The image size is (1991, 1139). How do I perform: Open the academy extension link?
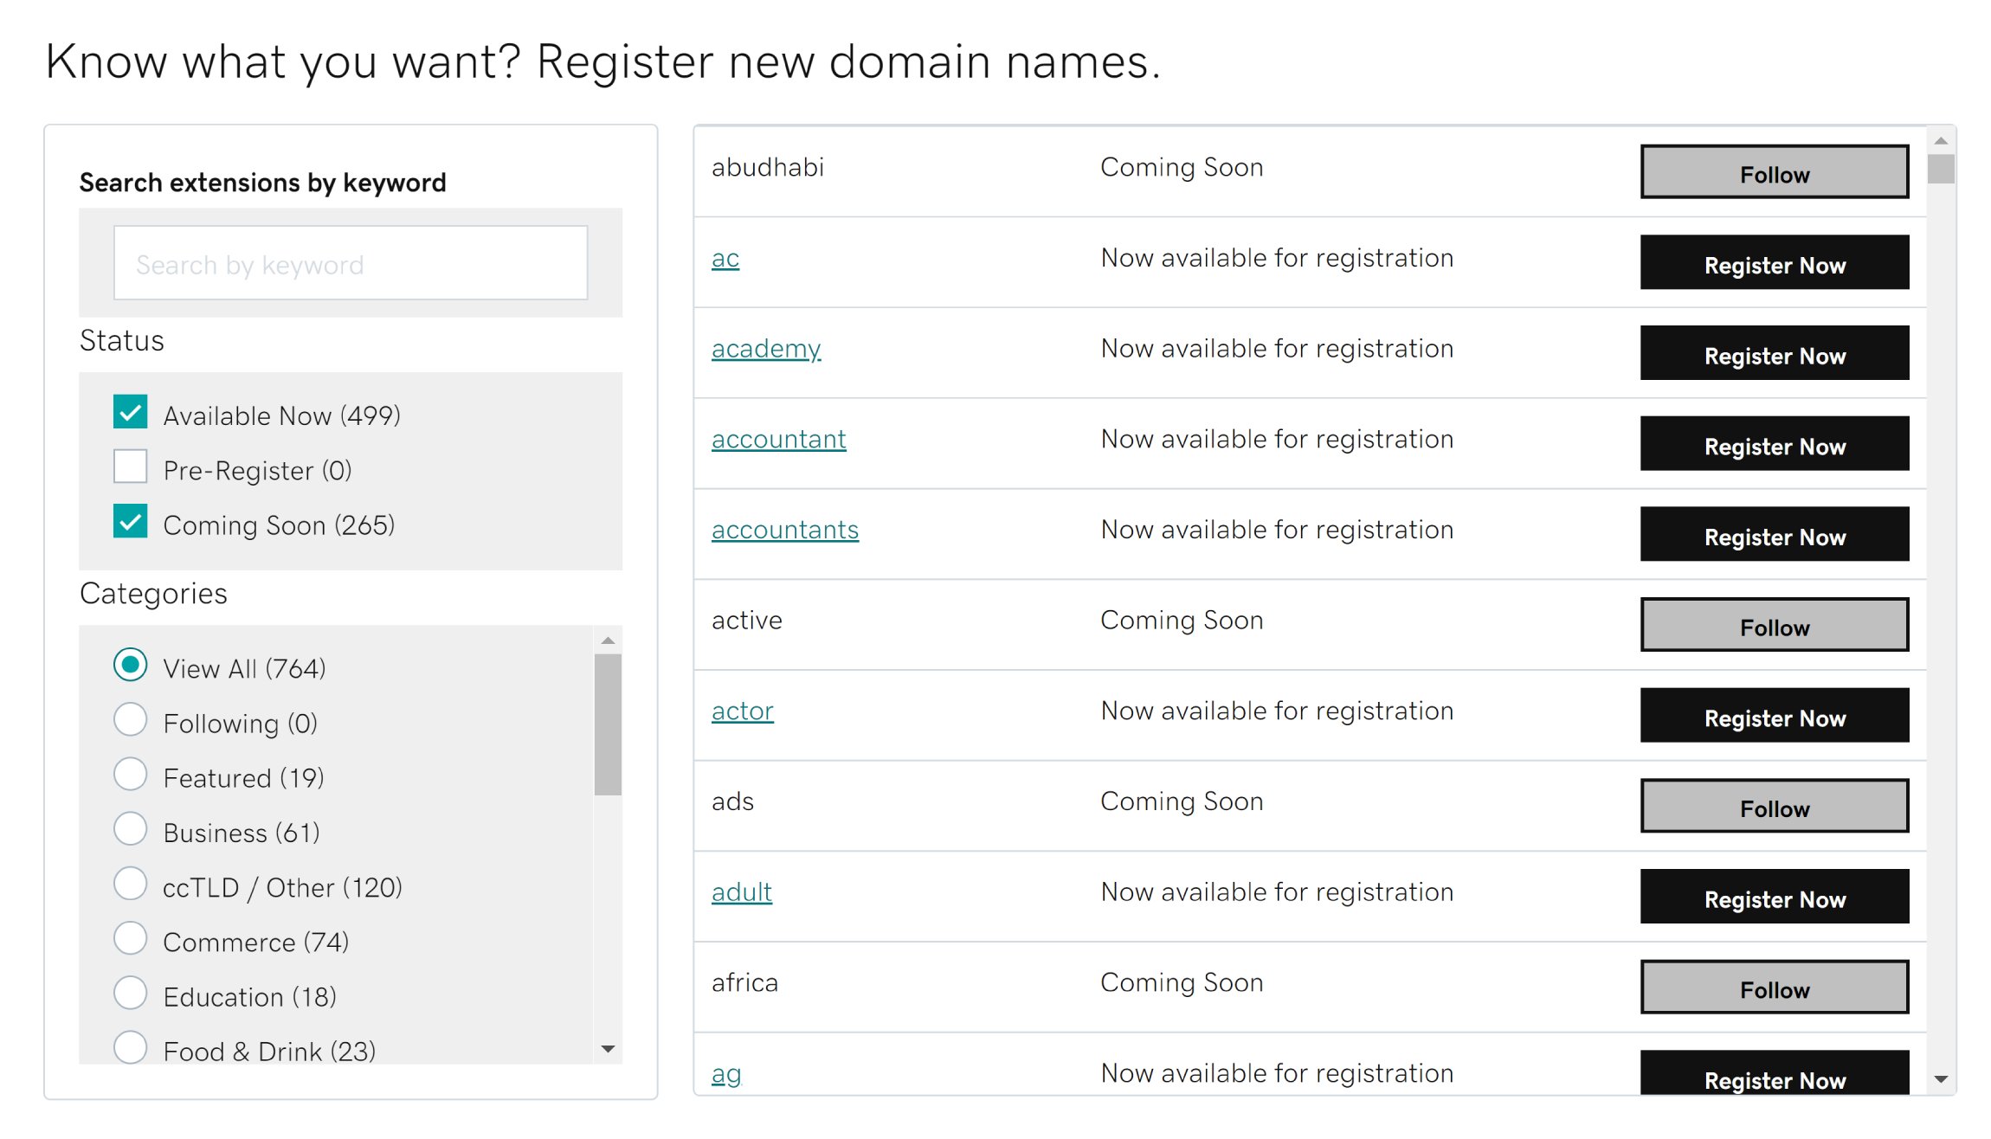pyautogui.click(x=765, y=348)
